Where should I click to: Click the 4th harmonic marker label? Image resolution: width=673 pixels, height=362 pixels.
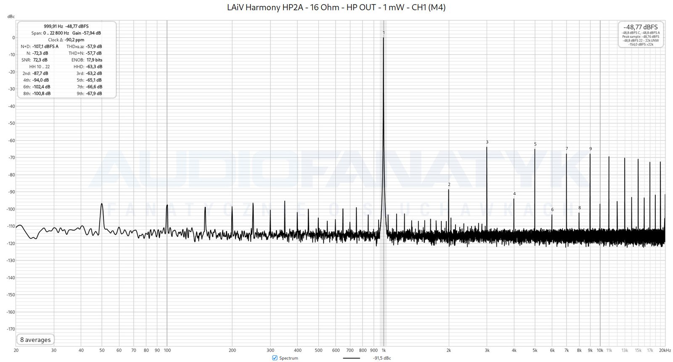click(x=514, y=194)
